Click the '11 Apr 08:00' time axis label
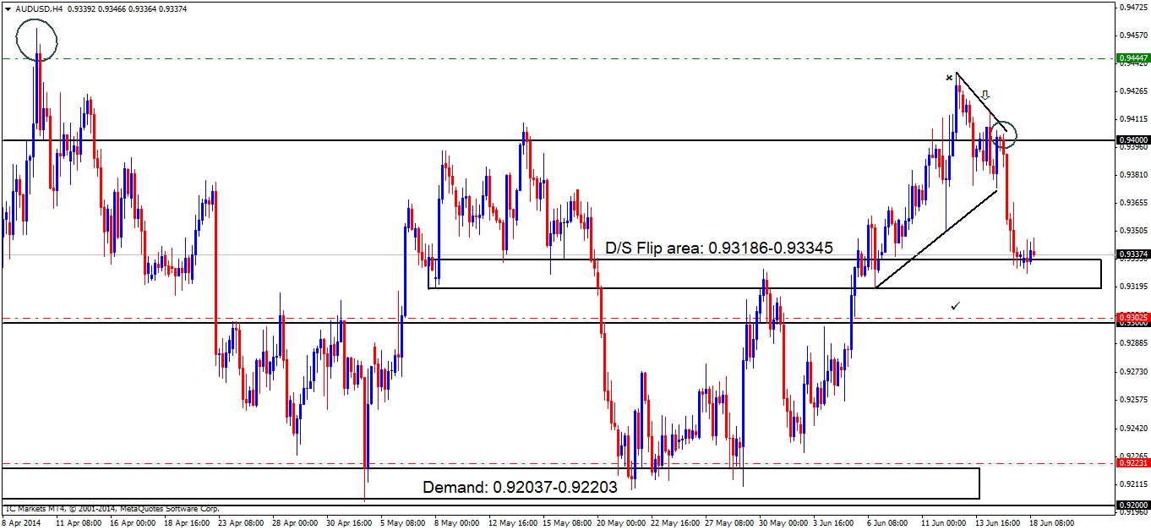The height and width of the screenshot is (530, 1151). click(79, 523)
